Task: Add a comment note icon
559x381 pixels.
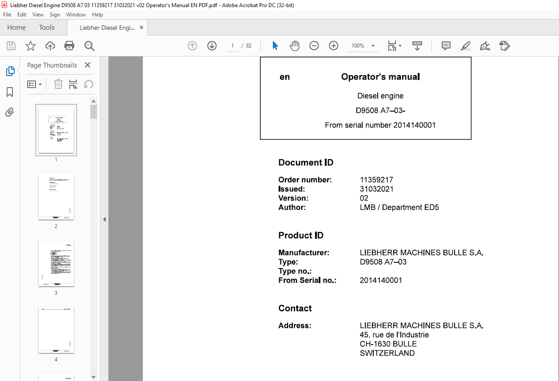Action: click(x=446, y=46)
